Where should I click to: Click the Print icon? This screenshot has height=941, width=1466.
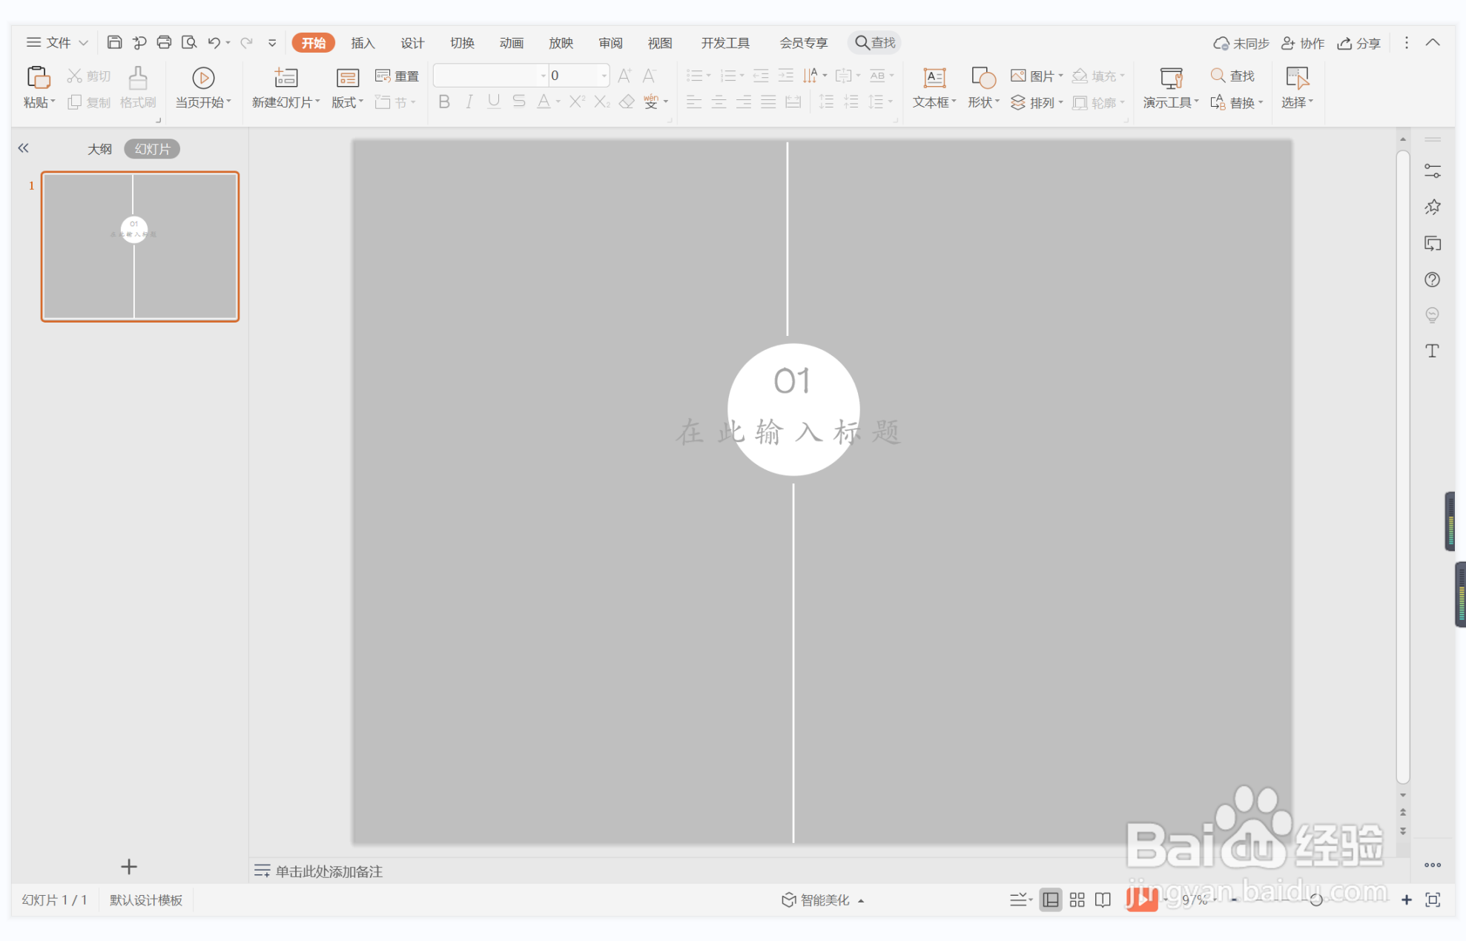pos(164,42)
